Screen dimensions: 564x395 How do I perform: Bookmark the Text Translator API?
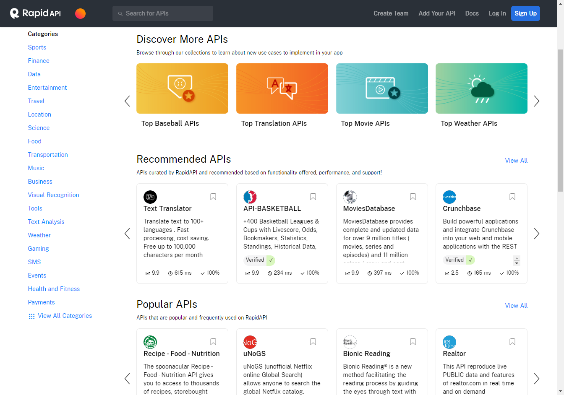point(213,197)
